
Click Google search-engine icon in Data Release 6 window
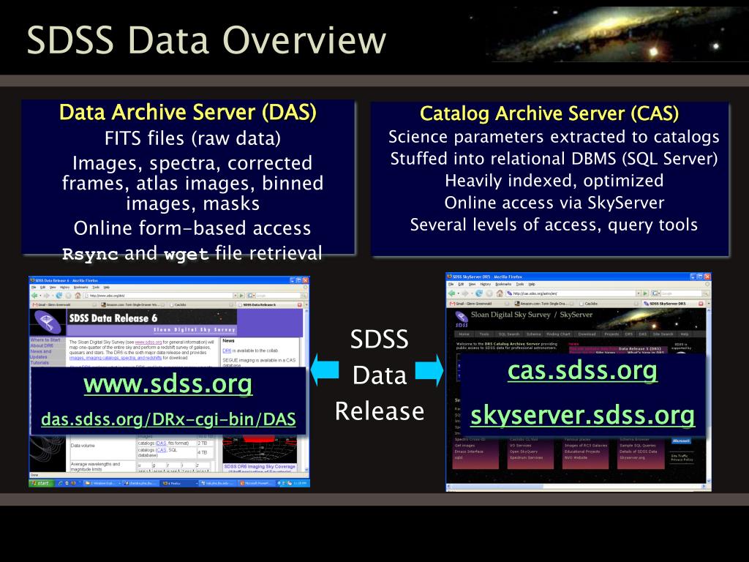[249, 296]
